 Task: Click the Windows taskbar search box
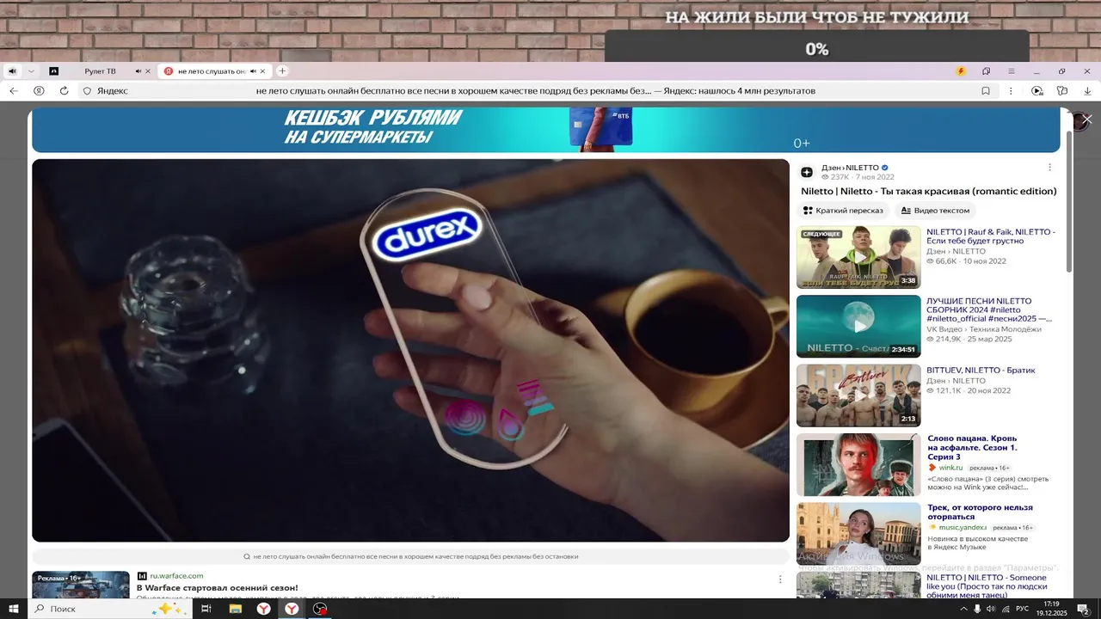pos(109,609)
